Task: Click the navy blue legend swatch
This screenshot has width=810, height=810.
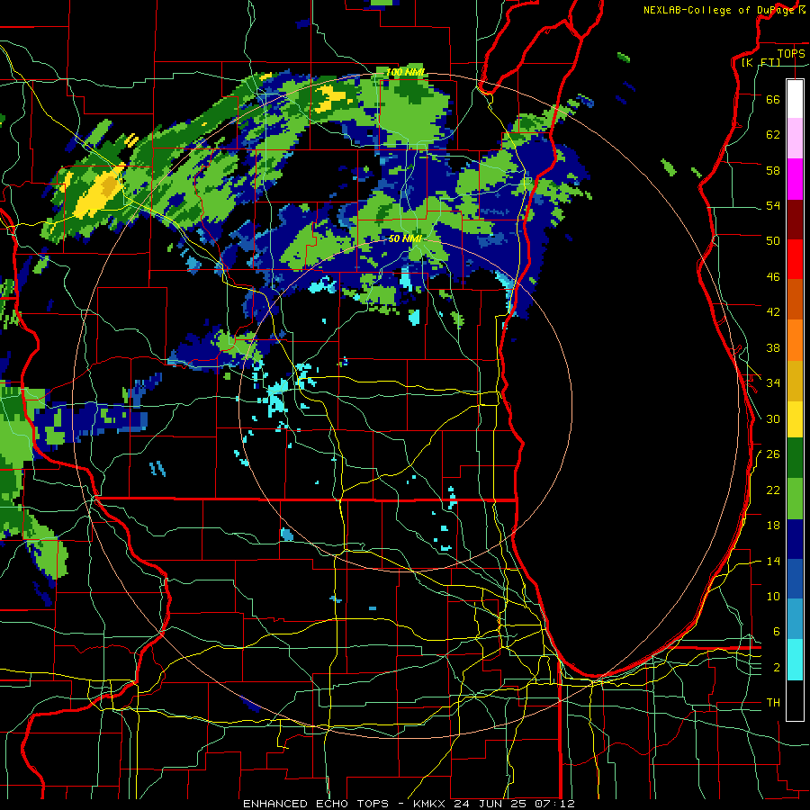Action: [795, 539]
